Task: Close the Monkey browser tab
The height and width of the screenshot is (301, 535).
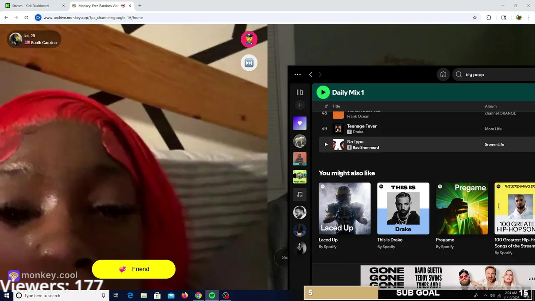Action: pyautogui.click(x=130, y=6)
